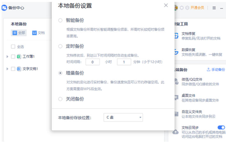This screenshot has height=142, width=226.
Task: Click the 本地备份 heading text
Action: point(19,24)
